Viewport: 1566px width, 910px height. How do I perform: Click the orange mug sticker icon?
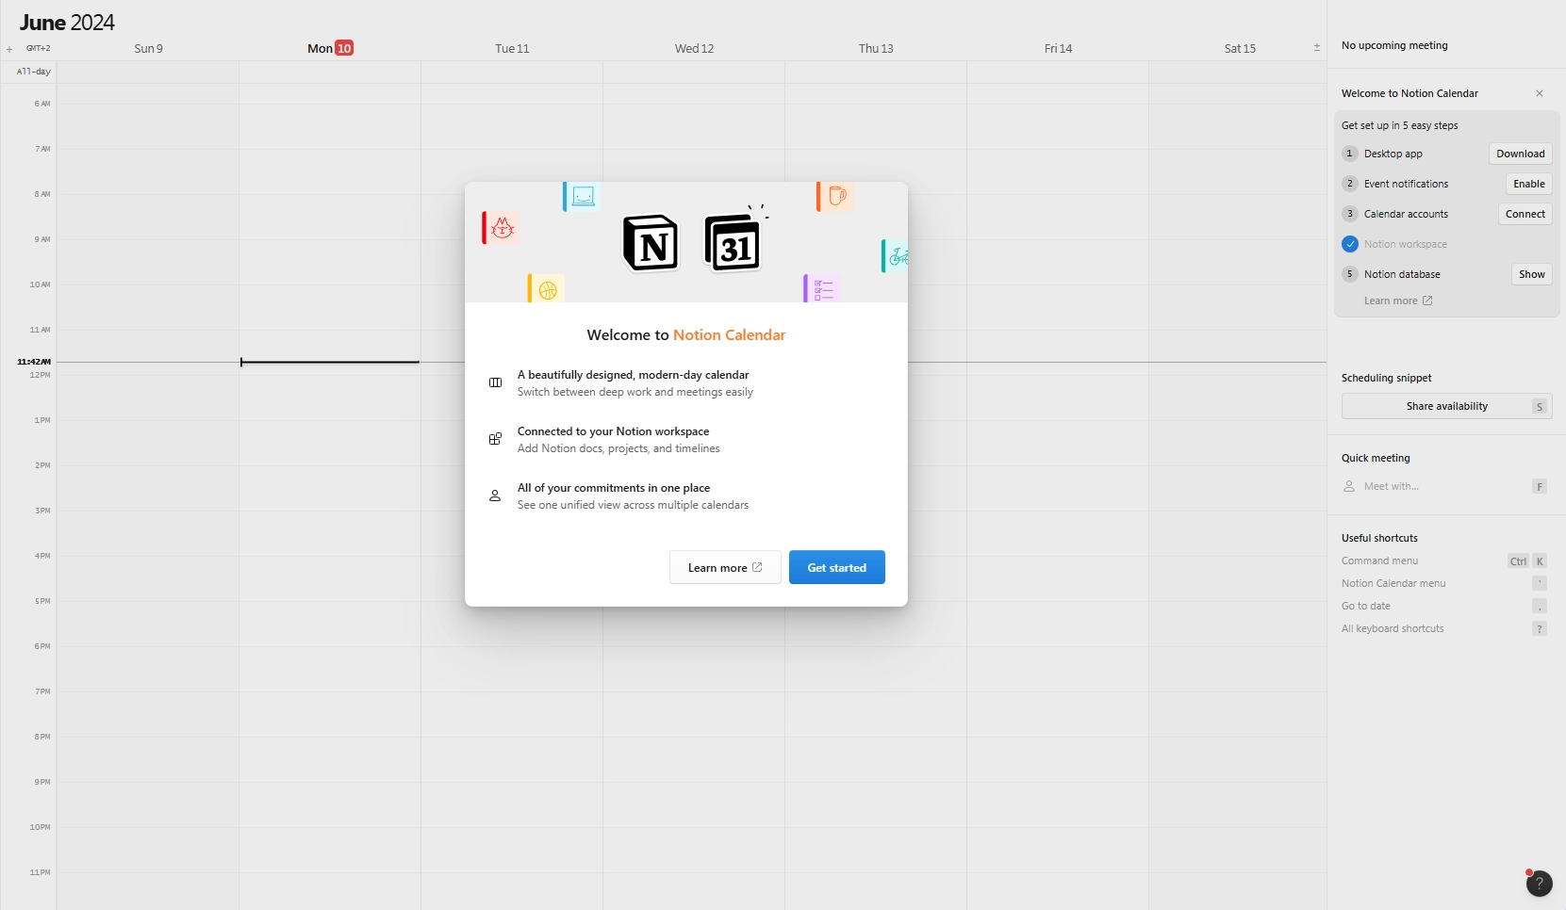click(835, 196)
